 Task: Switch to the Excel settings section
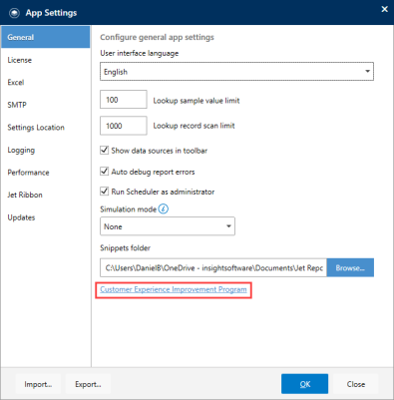pos(16,83)
